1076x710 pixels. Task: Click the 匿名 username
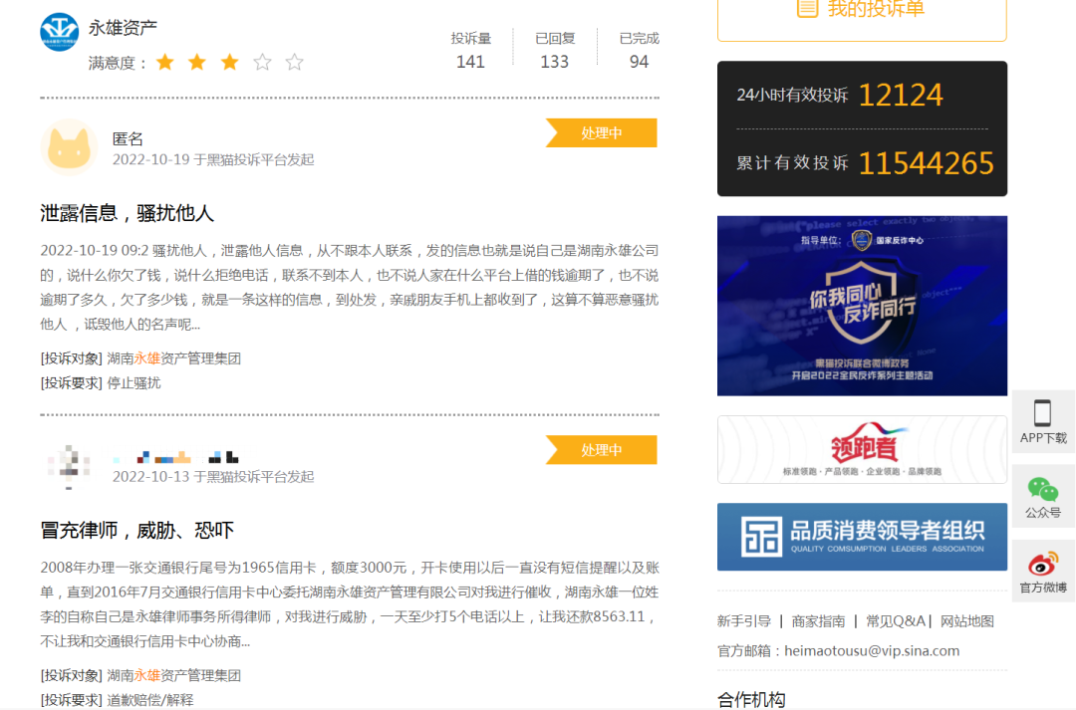128,139
